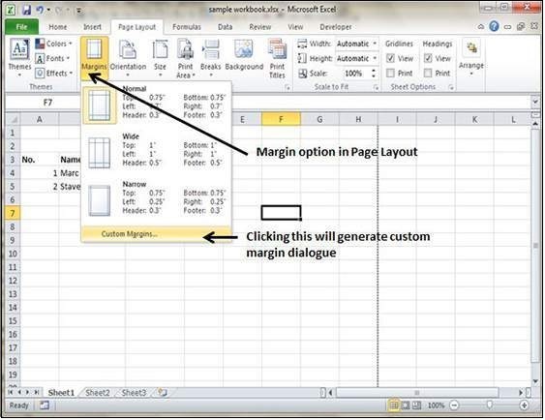
Task: Open the Print Area menu
Action: pos(185,58)
